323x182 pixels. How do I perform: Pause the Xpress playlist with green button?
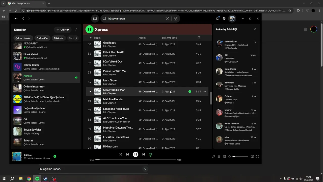click(x=89, y=29)
